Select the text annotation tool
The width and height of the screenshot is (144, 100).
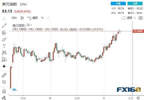pyautogui.click(x=4, y=46)
